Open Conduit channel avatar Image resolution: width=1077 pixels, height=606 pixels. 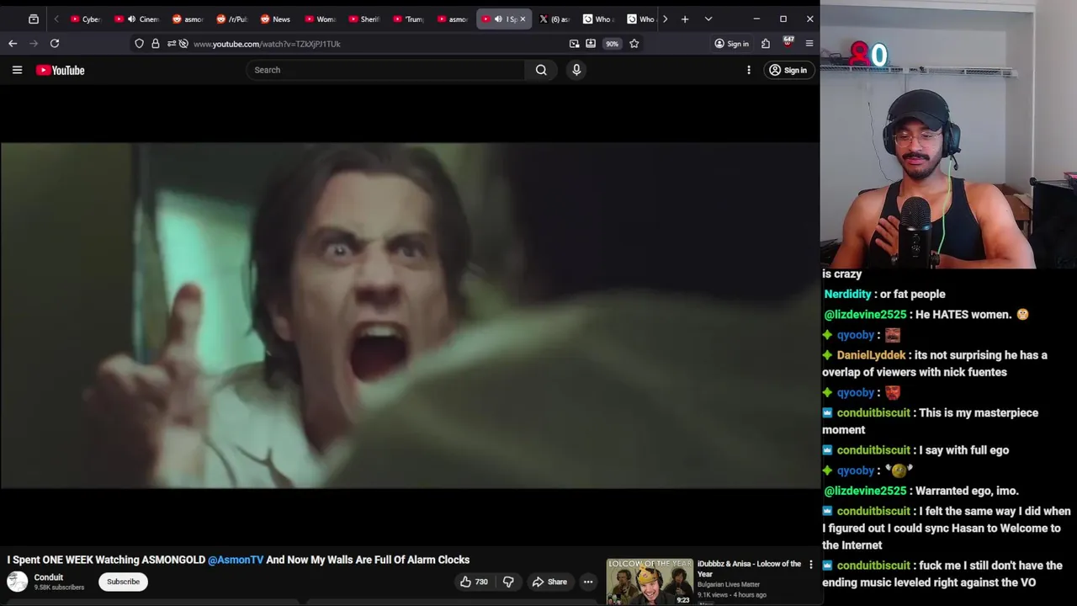[17, 582]
